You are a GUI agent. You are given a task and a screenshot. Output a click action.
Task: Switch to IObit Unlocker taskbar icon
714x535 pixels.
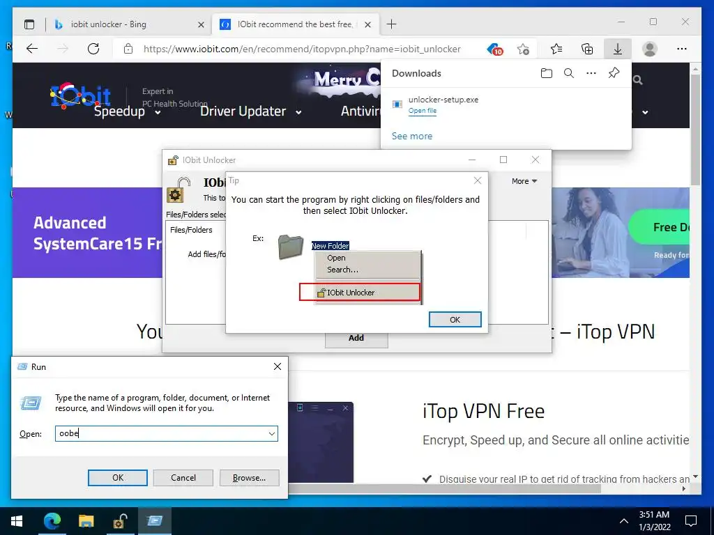pos(120,521)
